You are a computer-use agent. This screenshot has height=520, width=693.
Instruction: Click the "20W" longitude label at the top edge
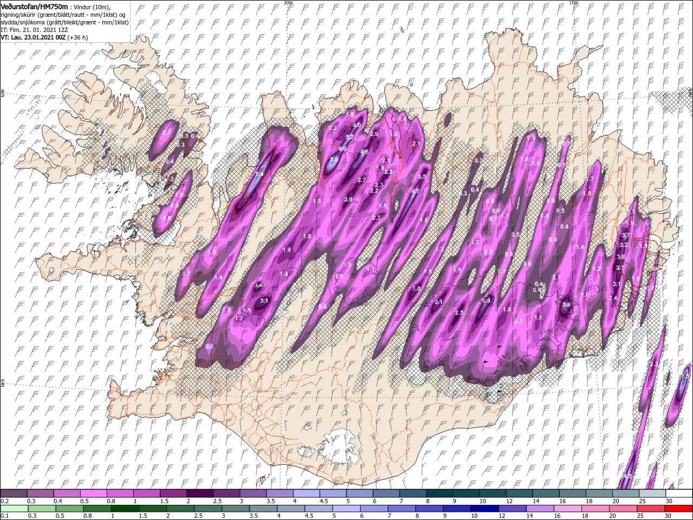(288, 3)
